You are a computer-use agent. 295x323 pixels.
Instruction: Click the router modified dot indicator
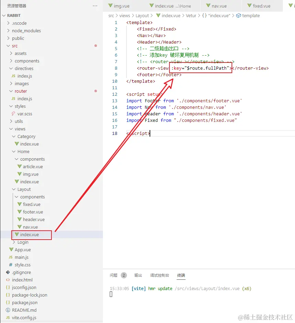[x=96, y=91]
